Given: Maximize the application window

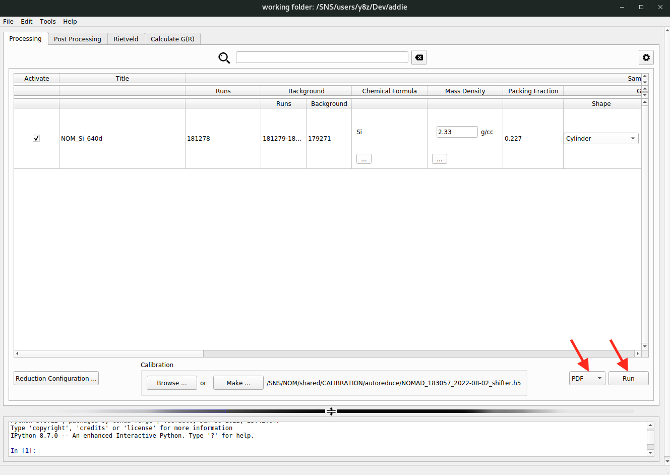Looking at the screenshot, I should (x=641, y=7).
